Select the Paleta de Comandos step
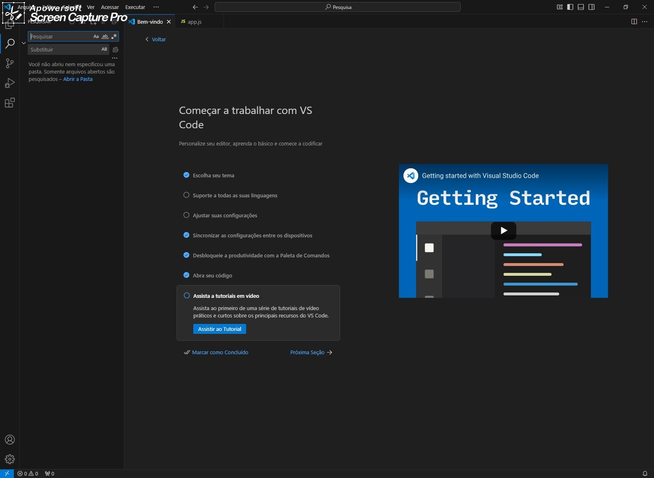654x478 pixels. [x=261, y=255]
